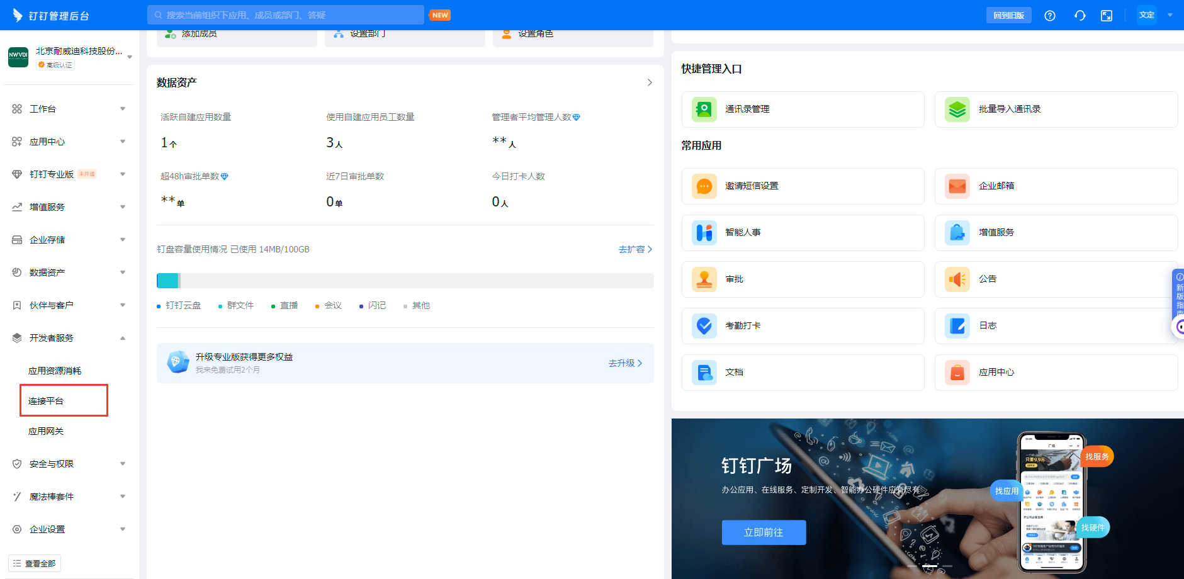Image resolution: width=1184 pixels, height=579 pixels.
Task: Click the 查看全部 button
Action: (x=35, y=563)
